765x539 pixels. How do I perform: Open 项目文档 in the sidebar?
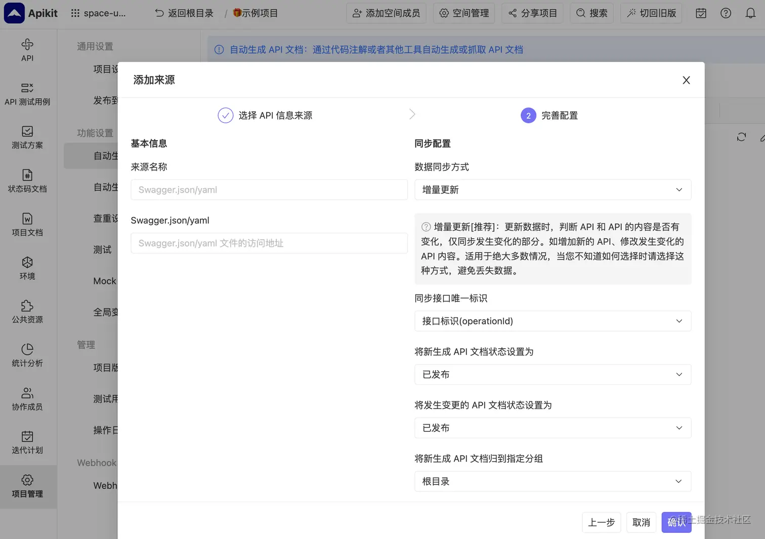click(27, 225)
